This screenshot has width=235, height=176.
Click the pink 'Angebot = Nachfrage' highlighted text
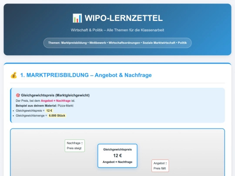(56, 101)
